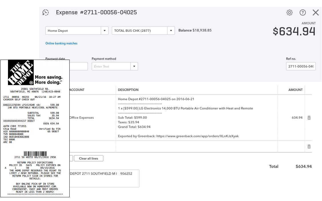Click the help question mark icon
The height and width of the screenshot is (201, 322).
point(303,13)
